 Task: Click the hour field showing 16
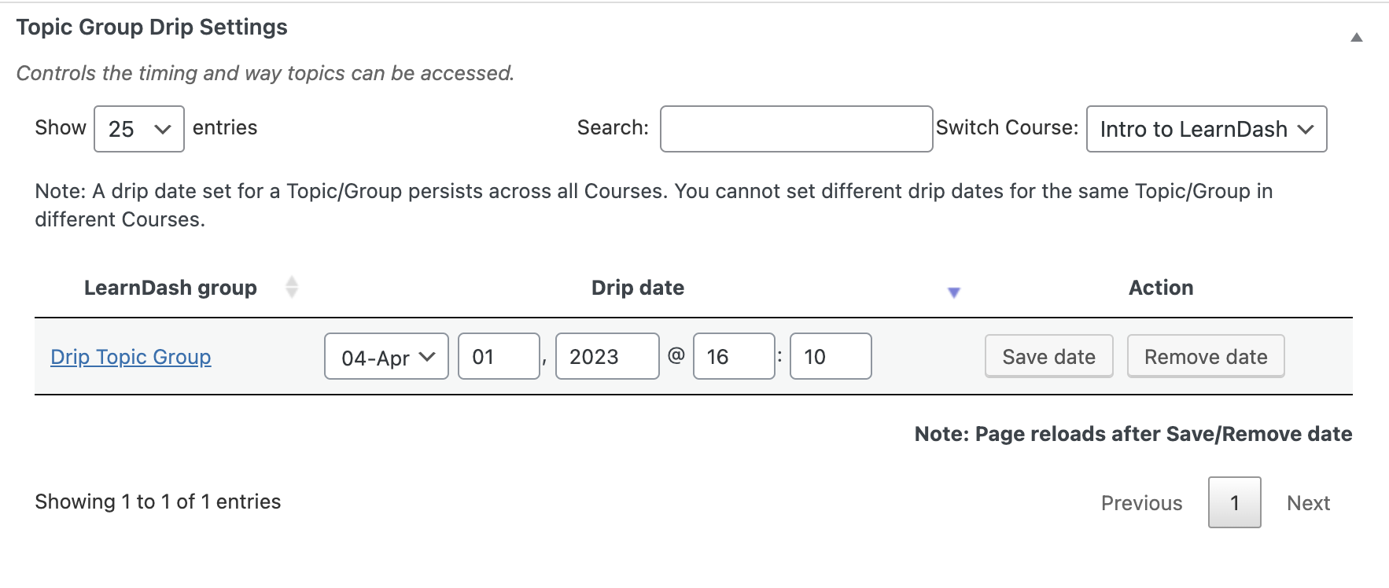tap(733, 357)
